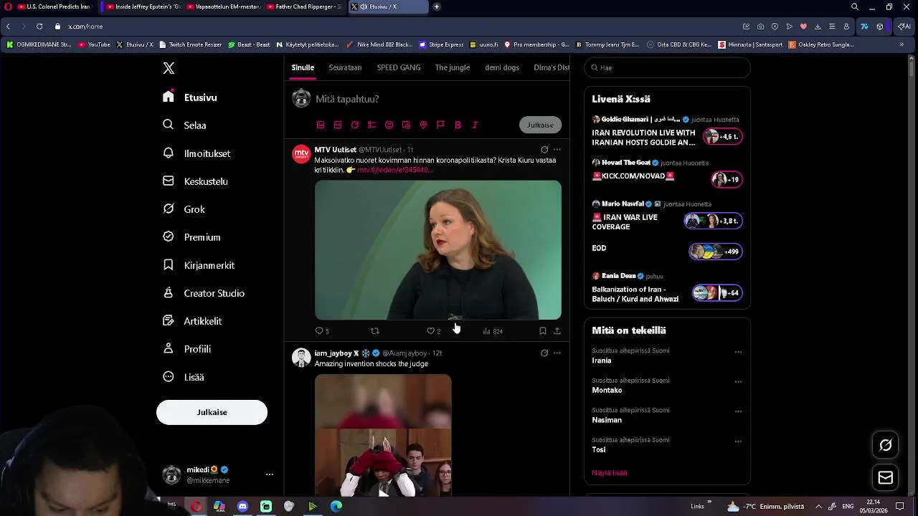Open emoji picker in composer
The height and width of the screenshot is (516, 918).
(x=389, y=125)
